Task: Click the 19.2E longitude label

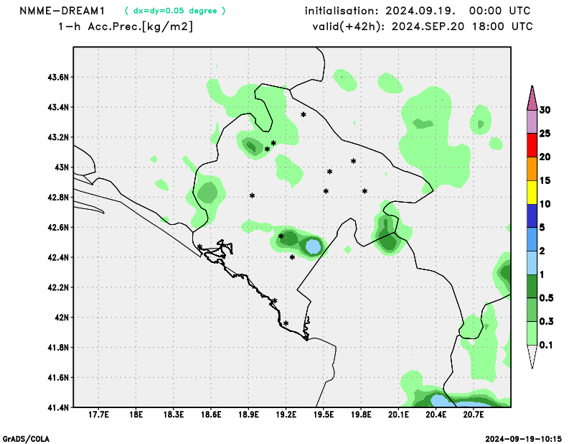Action: pos(286,415)
